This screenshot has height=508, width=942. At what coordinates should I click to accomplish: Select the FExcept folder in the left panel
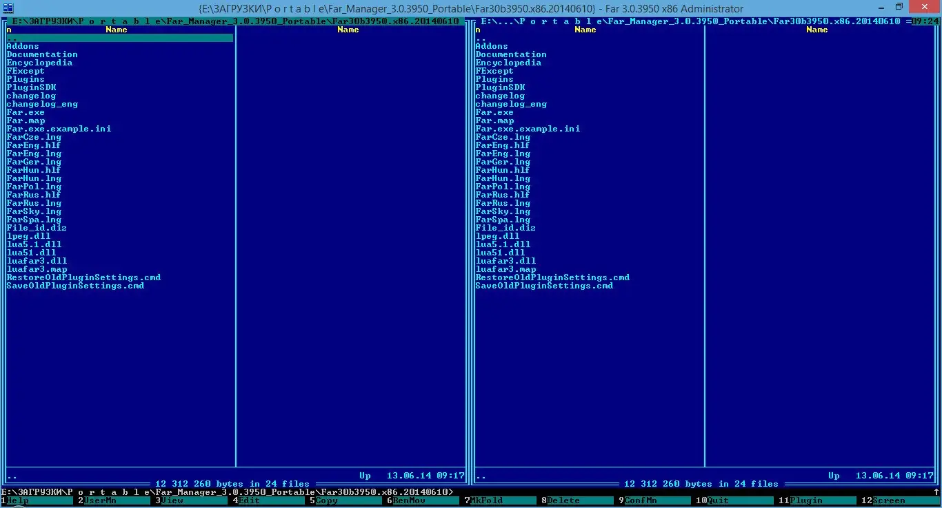tap(26, 71)
